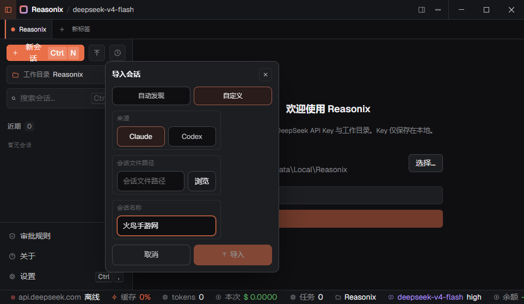Toggle the sidebar panel icon in title bar
The height and width of the screenshot is (304, 524).
[x=8, y=10]
